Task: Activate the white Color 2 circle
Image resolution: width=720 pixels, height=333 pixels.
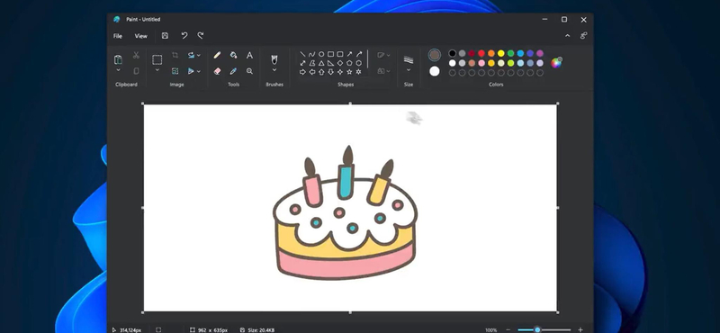Action: (435, 71)
